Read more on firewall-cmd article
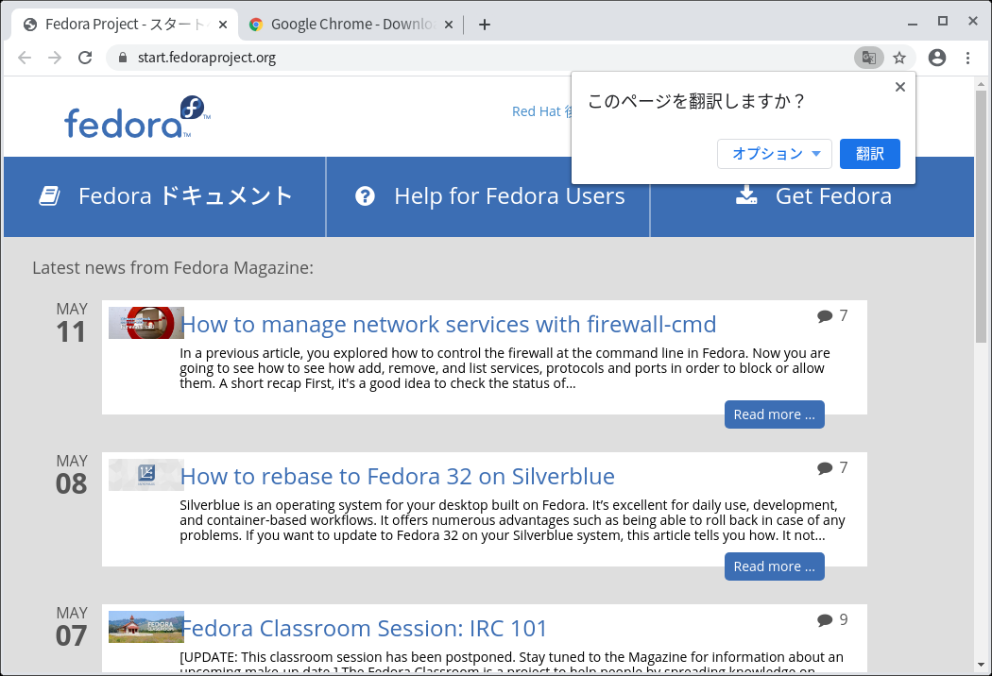Screen dimensions: 992x676 click(775, 414)
